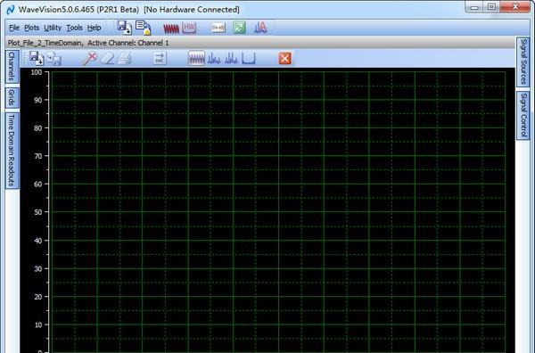535x353 pixels.
Task: Click the eraser icon in plot toolbar
Action: click(108, 58)
